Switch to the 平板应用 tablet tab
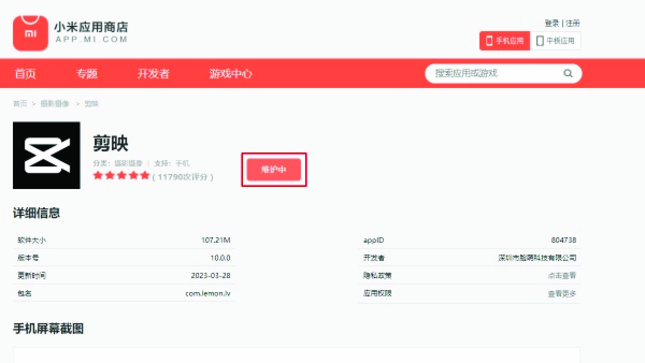Screen dimensions: 645x363 pyautogui.click(x=555, y=41)
